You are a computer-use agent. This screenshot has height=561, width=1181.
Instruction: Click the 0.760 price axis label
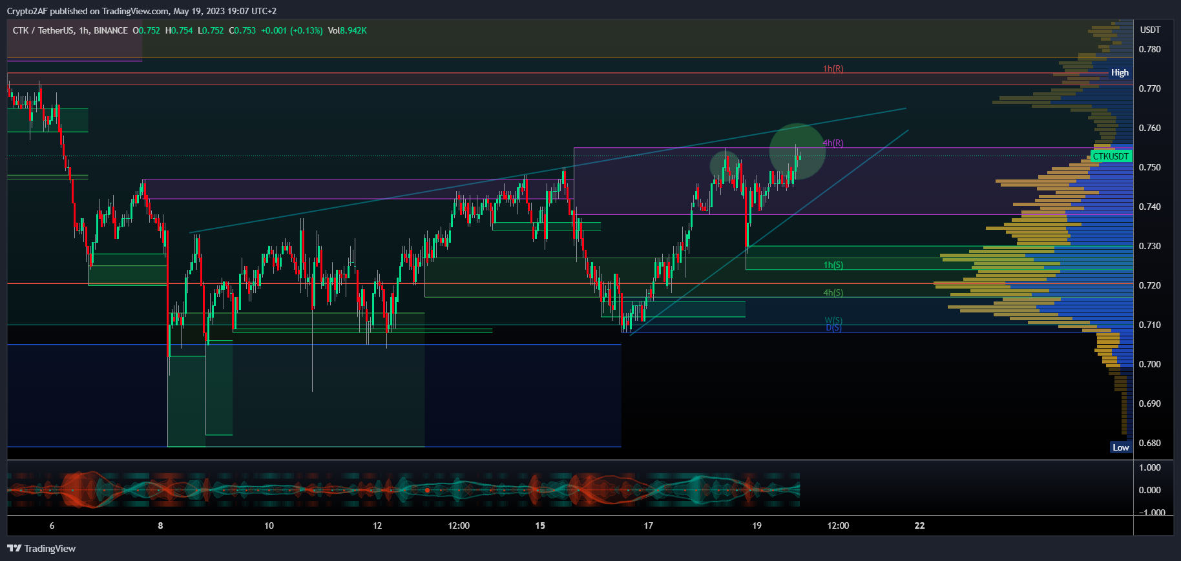coord(1149,128)
